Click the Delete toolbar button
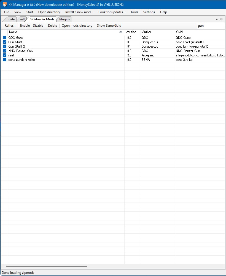The width and height of the screenshot is (226, 276). (x=52, y=26)
